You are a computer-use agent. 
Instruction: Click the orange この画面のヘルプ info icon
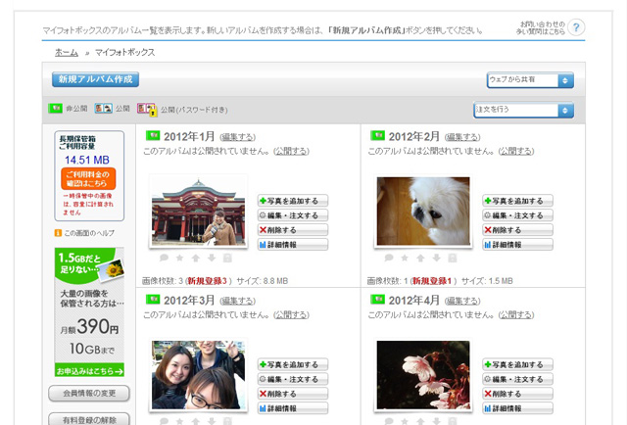coord(58,233)
